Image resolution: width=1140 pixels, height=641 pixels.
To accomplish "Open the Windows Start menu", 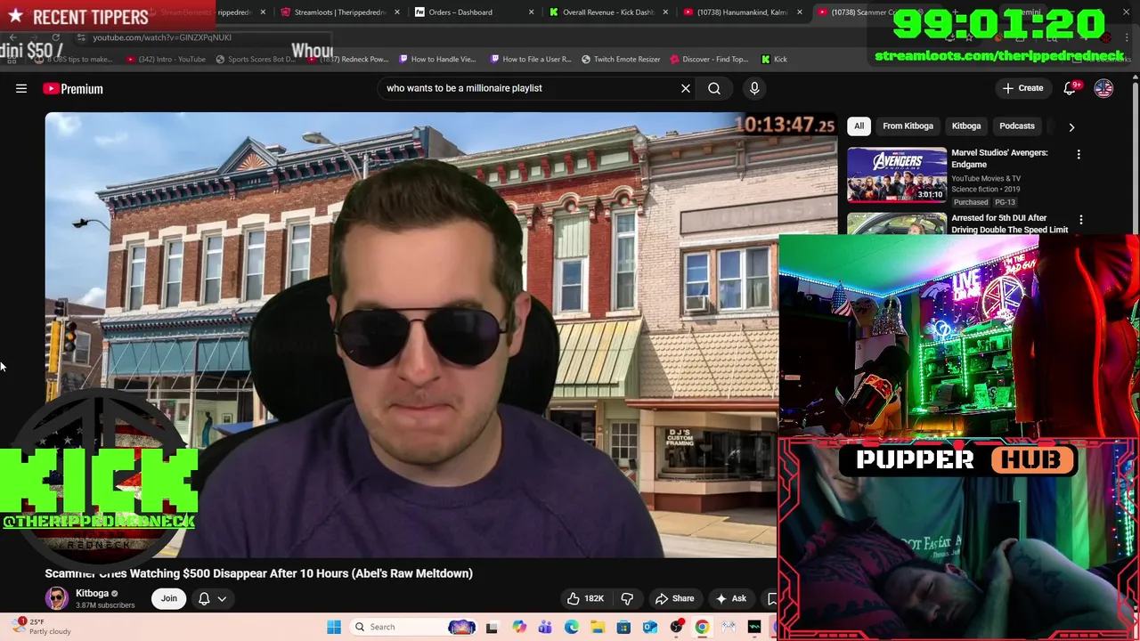I will [x=334, y=627].
